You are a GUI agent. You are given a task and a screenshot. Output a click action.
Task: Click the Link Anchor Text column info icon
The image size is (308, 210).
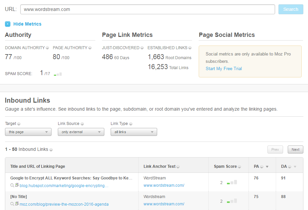tap(178, 166)
